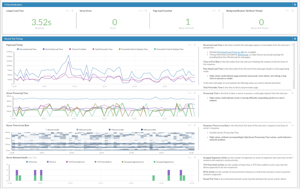Click the 90th percentile color swatch
Screen dimensions: 300x189
point(142,130)
